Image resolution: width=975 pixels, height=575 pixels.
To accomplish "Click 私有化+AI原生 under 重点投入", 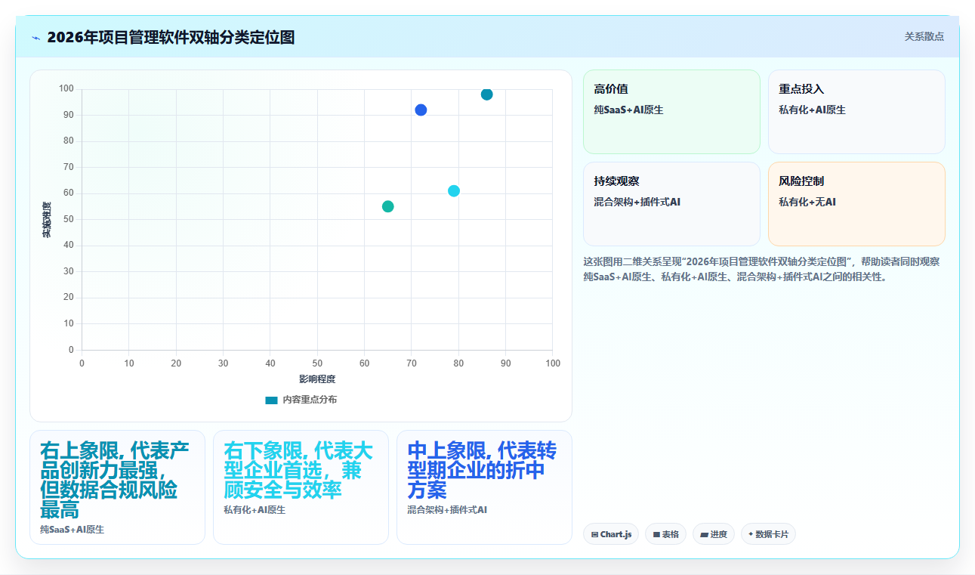I will 813,110.
